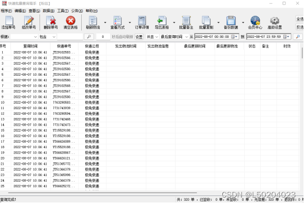Viewport: 304px width, 203px height.
Task: Click the auto-refresh seconds field showing 0
Action: point(103,37)
